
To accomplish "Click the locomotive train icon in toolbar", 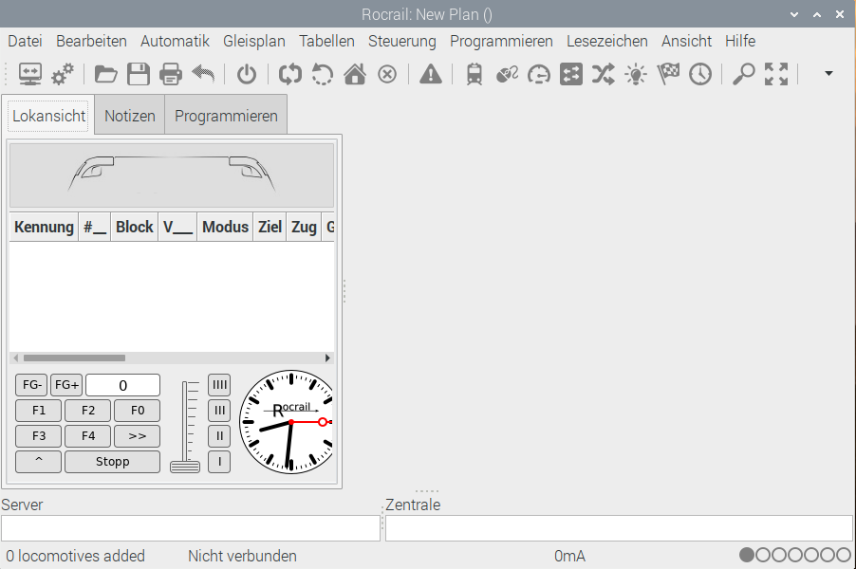I will point(475,74).
